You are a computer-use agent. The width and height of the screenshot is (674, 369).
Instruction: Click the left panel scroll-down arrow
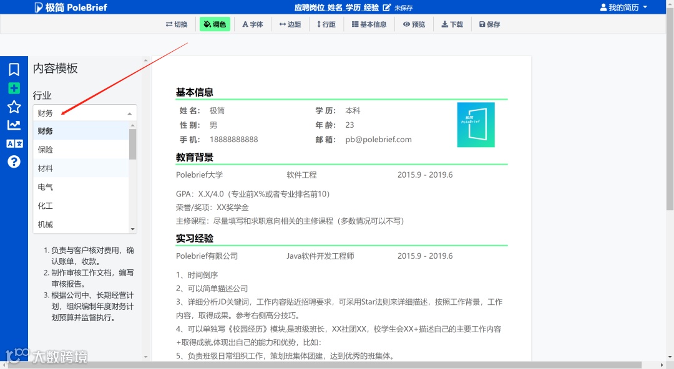(145, 357)
